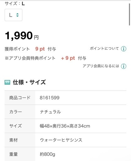Click the 仕様・サイズ section heading

point(29,82)
